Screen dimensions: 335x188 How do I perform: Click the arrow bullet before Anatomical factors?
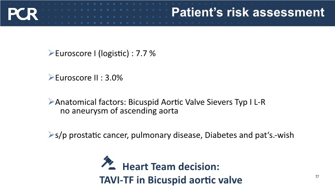[x=51, y=102]
